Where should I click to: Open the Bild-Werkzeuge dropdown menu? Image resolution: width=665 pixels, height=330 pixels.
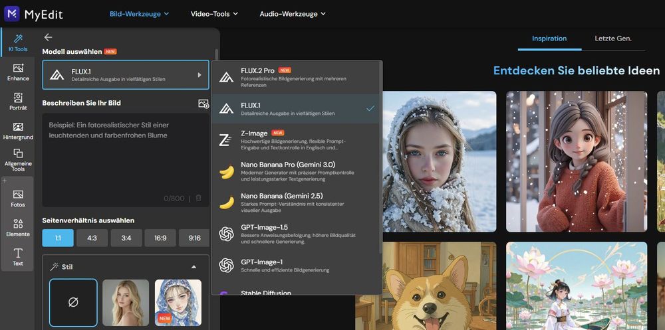pos(139,14)
